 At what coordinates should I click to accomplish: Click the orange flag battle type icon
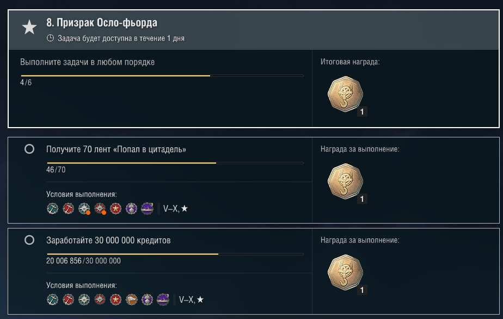coord(131,299)
